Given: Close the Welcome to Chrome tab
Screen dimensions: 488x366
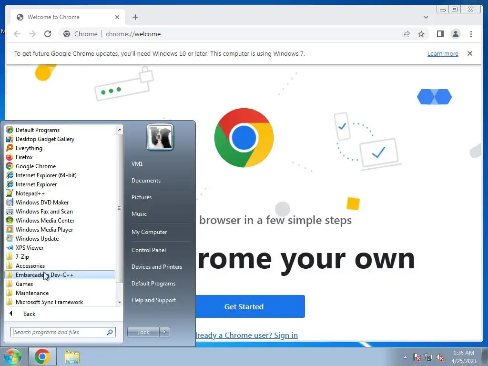Looking at the screenshot, I should pyautogui.click(x=117, y=17).
